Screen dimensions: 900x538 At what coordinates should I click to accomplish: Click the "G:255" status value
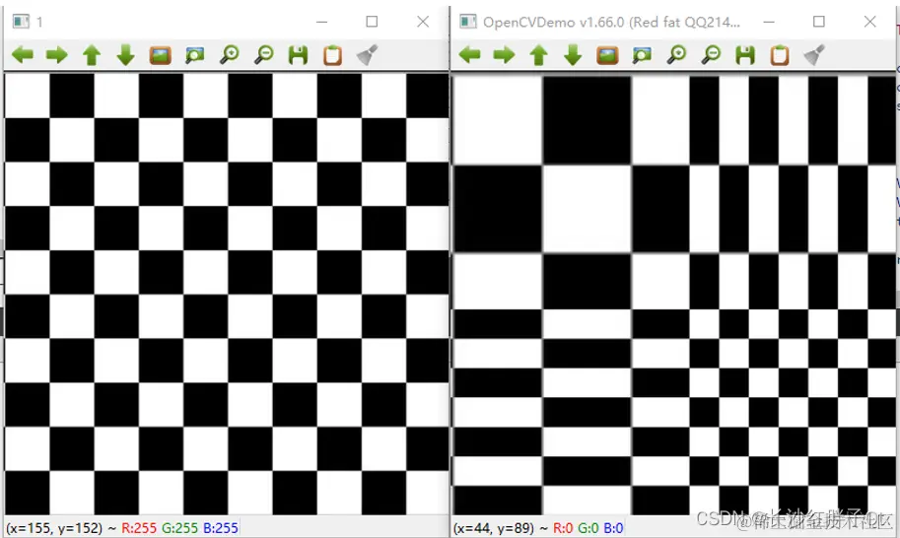pyautogui.click(x=179, y=528)
